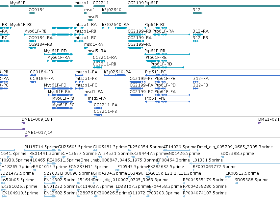Select the Ptp61F gene label
Screen dimensions: 280x198
pyautogui.click(x=151, y=3)
